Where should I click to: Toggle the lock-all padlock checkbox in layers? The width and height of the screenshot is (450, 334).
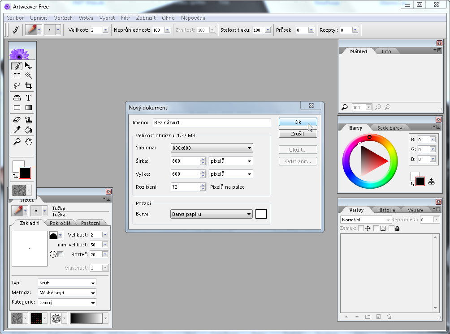point(391,228)
